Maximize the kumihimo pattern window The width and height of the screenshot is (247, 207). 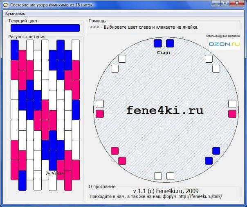point(225,3)
